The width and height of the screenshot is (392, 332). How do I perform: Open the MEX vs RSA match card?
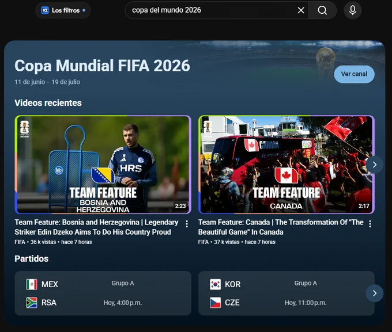103,293
